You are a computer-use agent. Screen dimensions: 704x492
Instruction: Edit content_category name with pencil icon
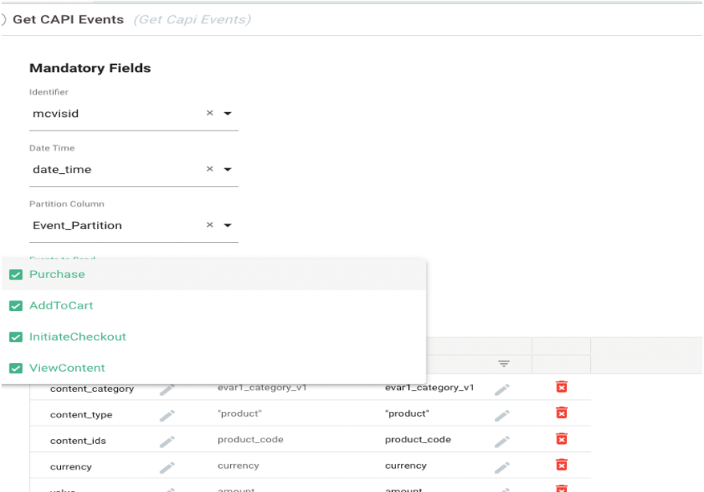(167, 389)
